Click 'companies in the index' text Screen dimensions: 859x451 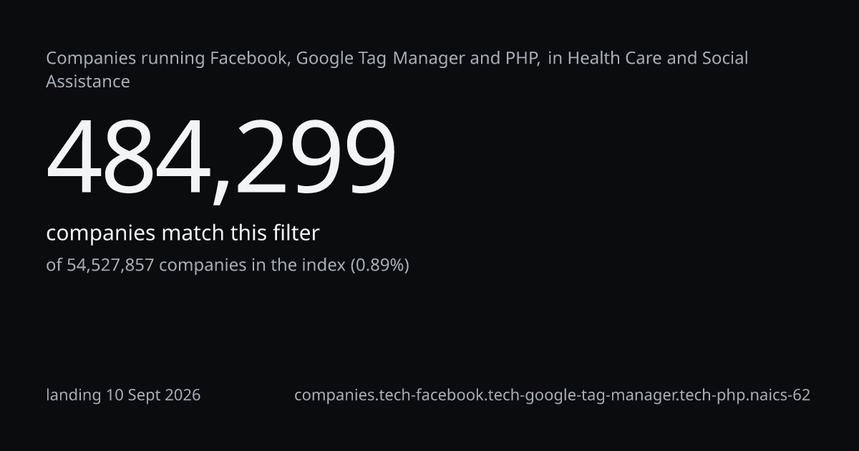252,266
